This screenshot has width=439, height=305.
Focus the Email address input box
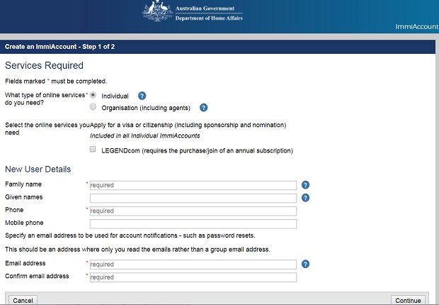[x=192, y=265]
